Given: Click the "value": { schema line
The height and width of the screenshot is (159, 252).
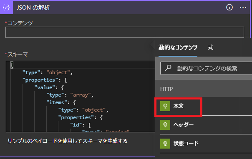Looking at the screenshot, I should [49, 87].
